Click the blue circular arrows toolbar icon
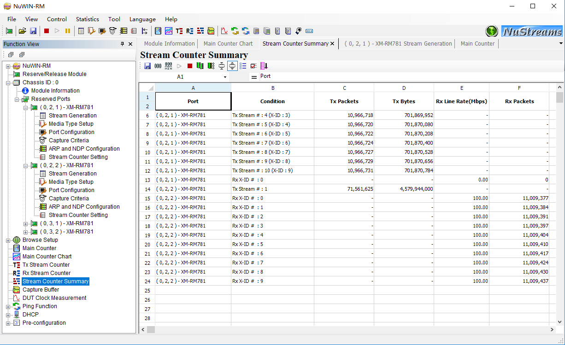The width and height of the screenshot is (565, 345). pos(246,31)
